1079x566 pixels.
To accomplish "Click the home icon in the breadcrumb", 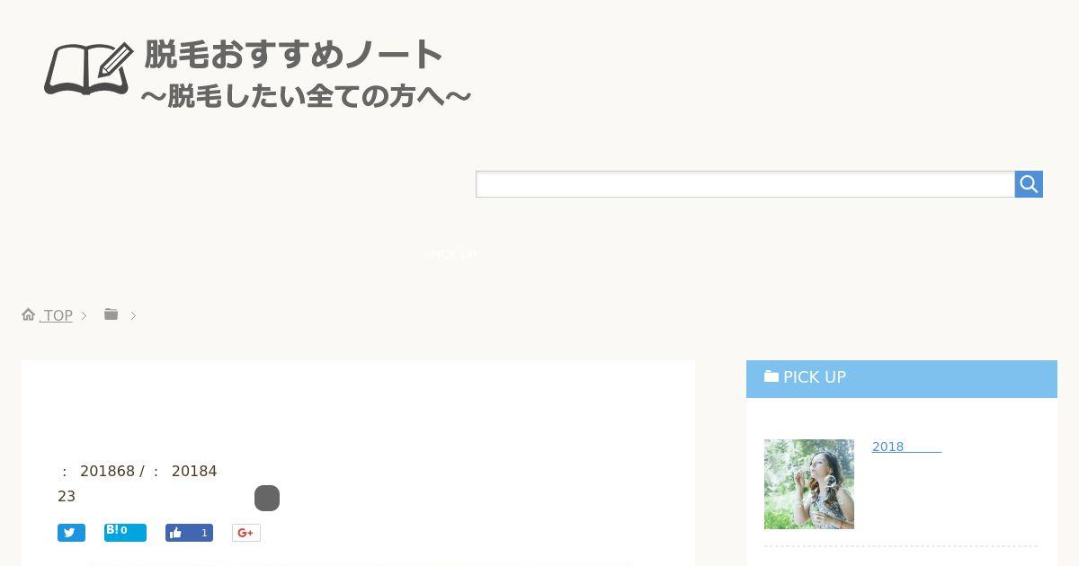I will pyautogui.click(x=29, y=314).
